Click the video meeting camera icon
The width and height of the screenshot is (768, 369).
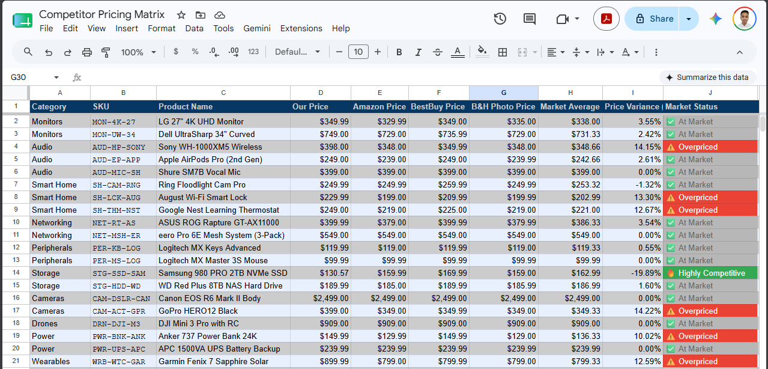pos(562,19)
